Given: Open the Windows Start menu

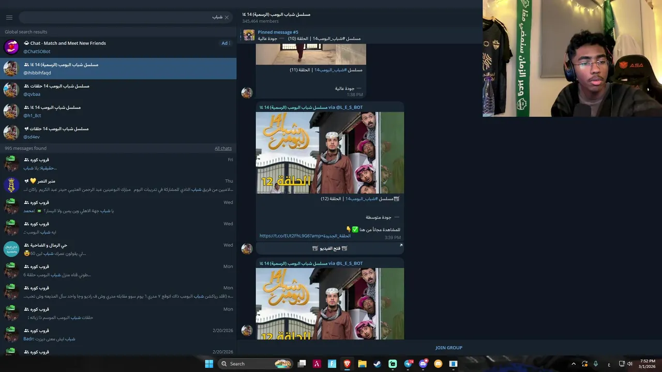Looking at the screenshot, I should pos(209,364).
